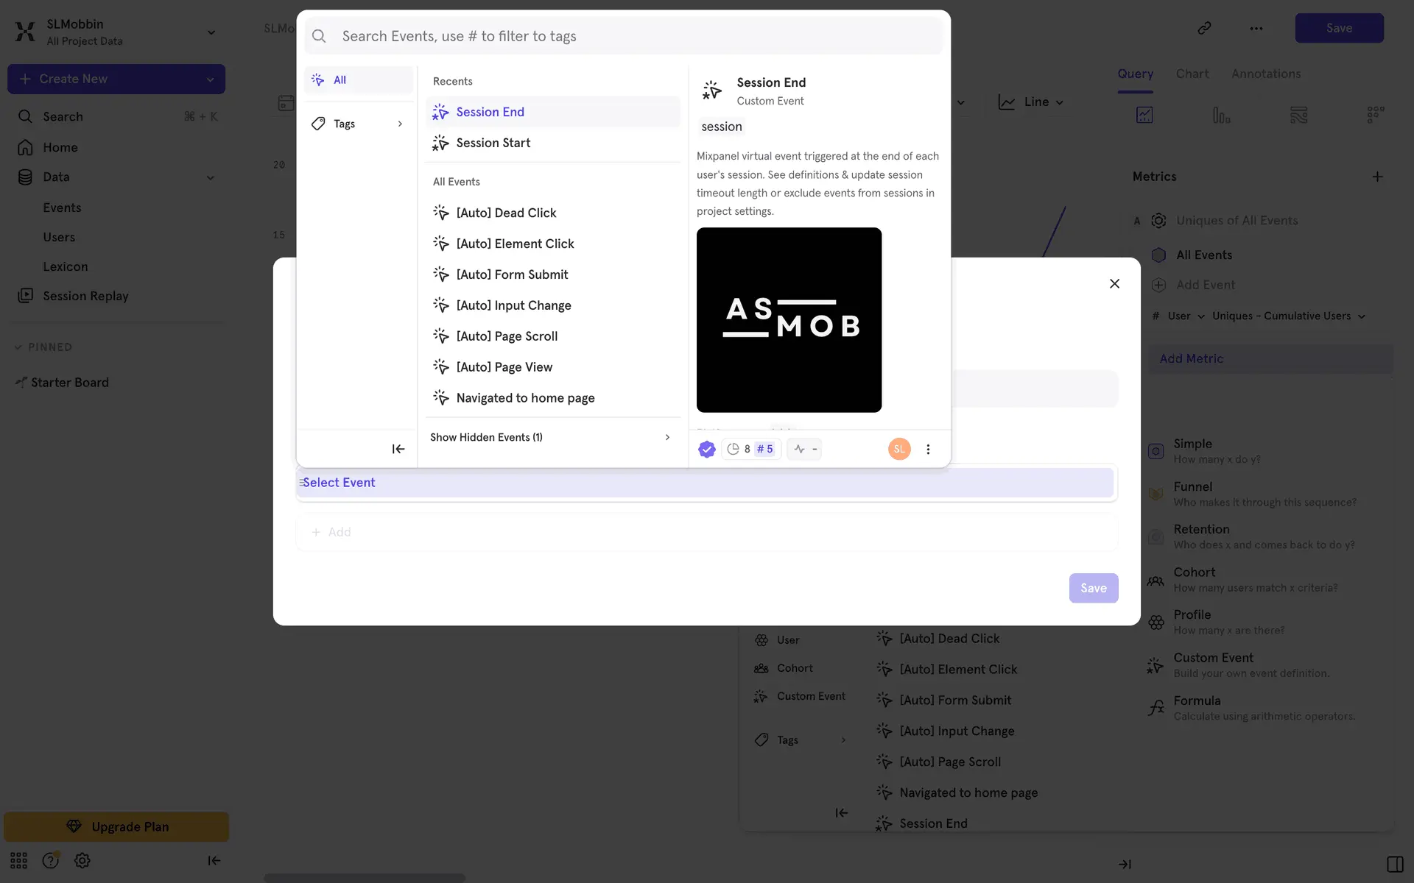Screen dimensions: 1414x883
Task: Click the ASMOB thumbnail image
Action: point(789,320)
